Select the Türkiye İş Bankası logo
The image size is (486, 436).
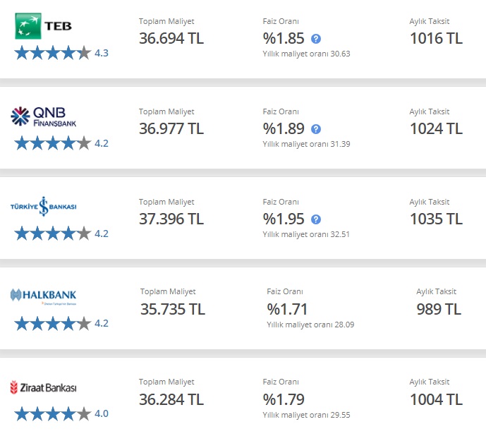pos(44,207)
